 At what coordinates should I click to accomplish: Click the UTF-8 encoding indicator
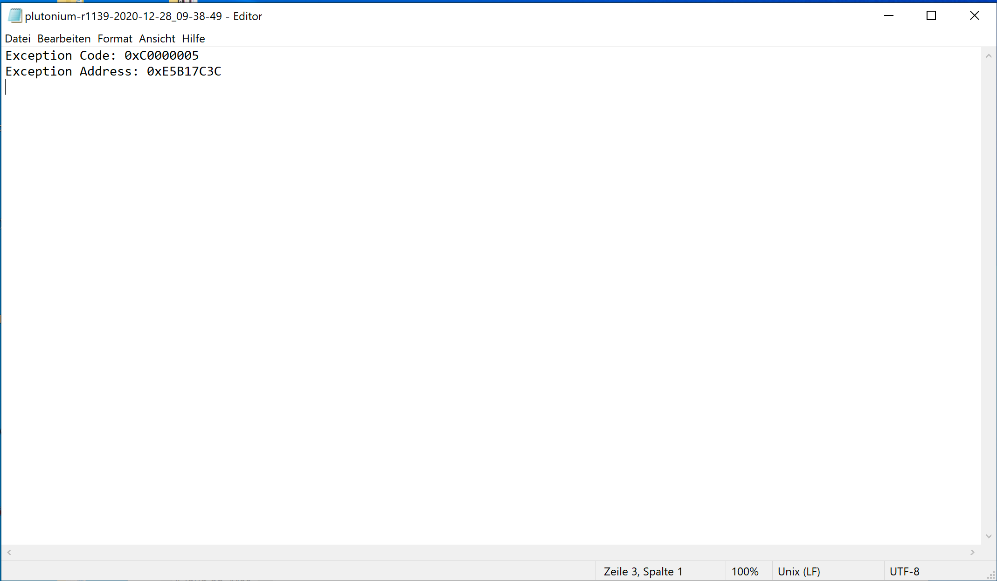[x=904, y=572]
